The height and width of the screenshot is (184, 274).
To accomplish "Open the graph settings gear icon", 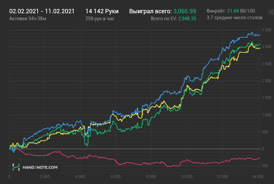I will pyautogui.click(x=271, y=12).
